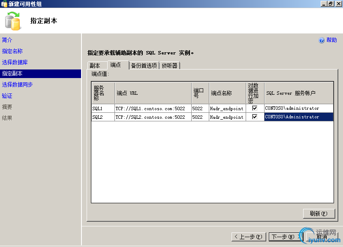Close the 新建可用性组 window
The image size is (343, 247).
click(338, 4)
